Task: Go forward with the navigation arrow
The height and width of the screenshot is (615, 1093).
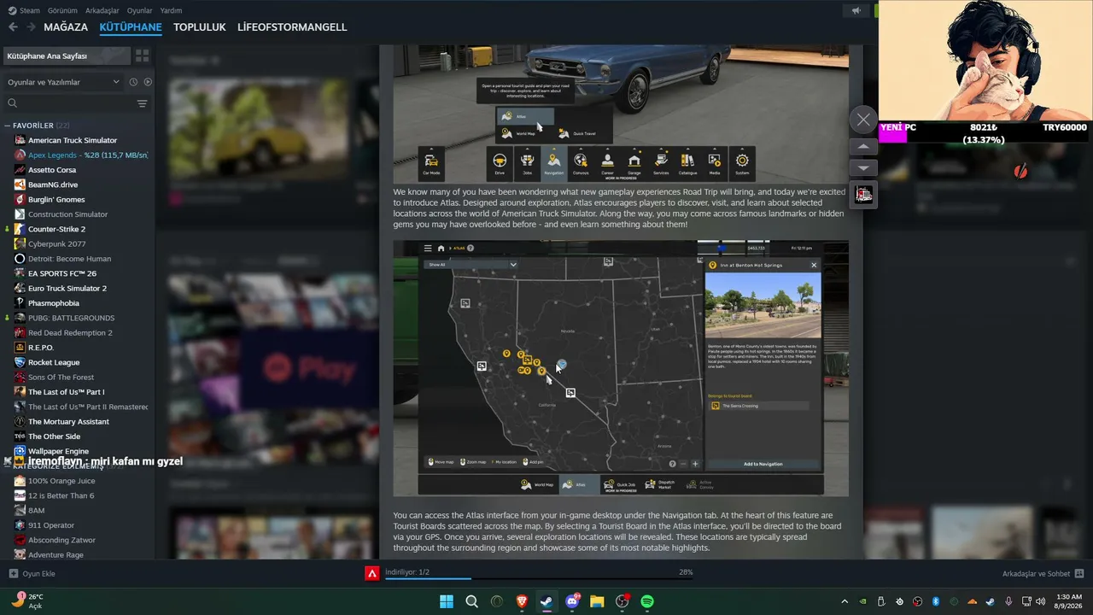Action: point(32,27)
